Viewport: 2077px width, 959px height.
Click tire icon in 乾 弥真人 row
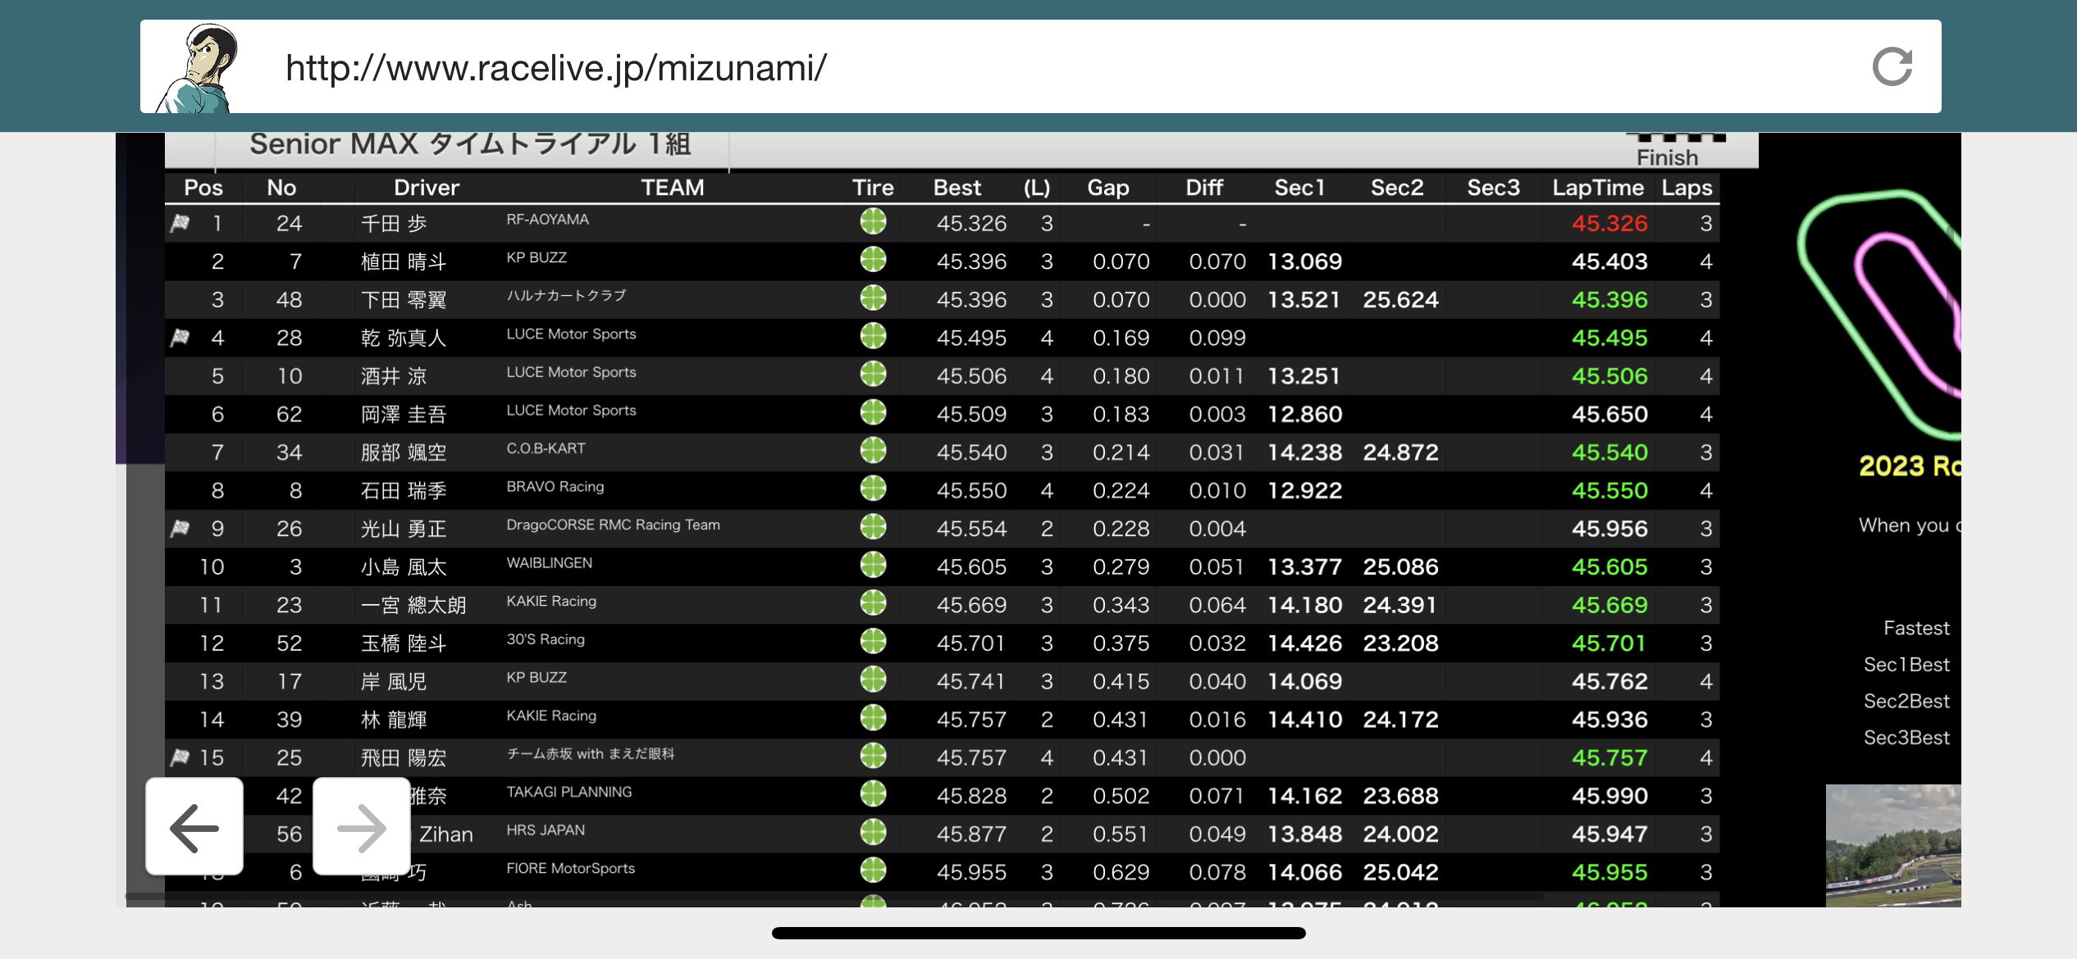click(x=873, y=336)
